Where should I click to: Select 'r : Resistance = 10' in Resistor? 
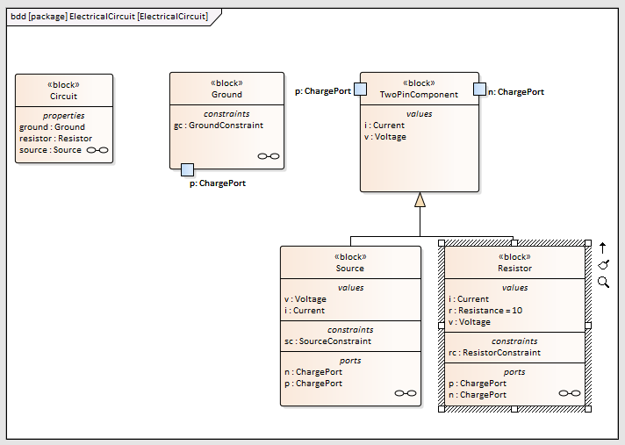pos(485,311)
